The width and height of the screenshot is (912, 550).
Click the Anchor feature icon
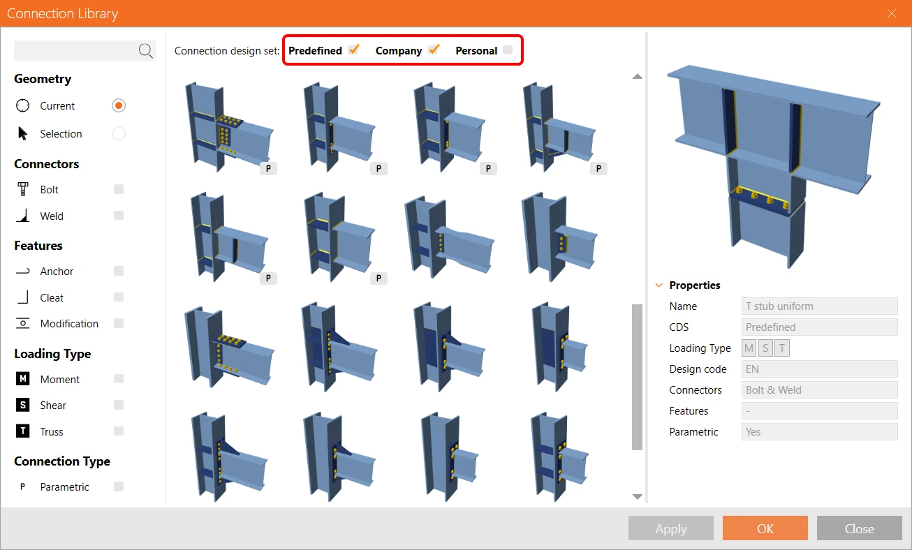[23, 271]
